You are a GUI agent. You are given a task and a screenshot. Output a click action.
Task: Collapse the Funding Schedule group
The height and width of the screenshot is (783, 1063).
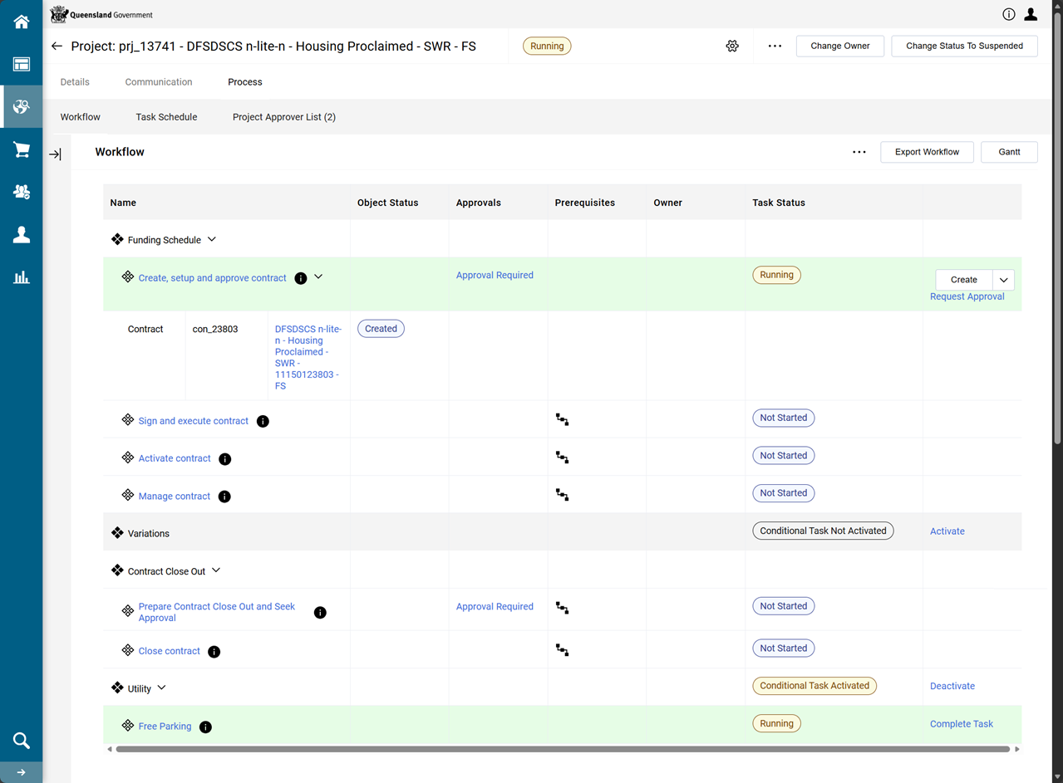[x=212, y=240]
